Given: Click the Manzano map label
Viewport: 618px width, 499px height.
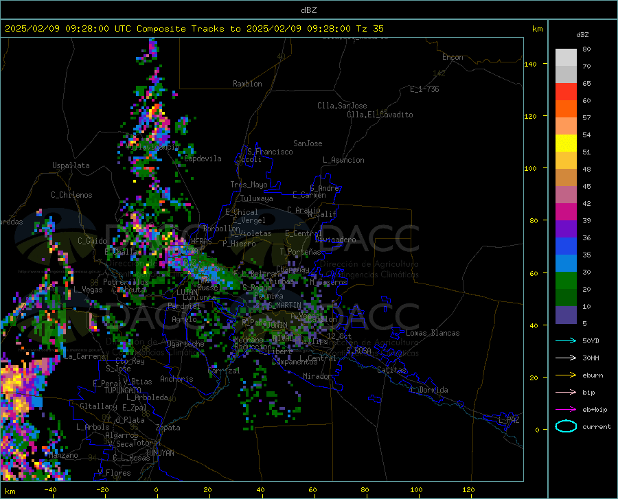Looking at the screenshot, I should 63,455.
